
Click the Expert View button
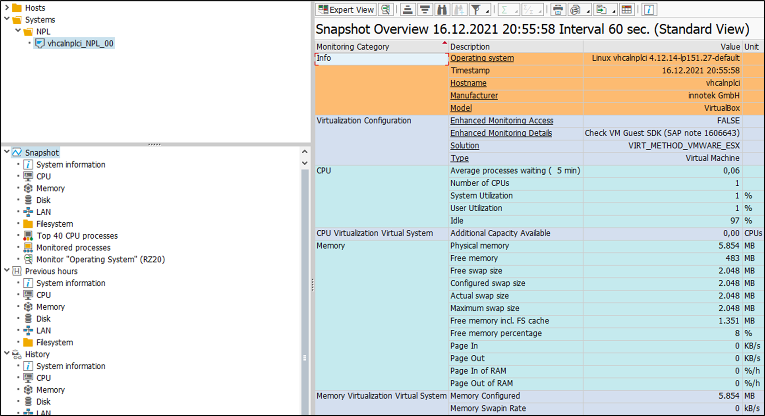(x=346, y=9)
